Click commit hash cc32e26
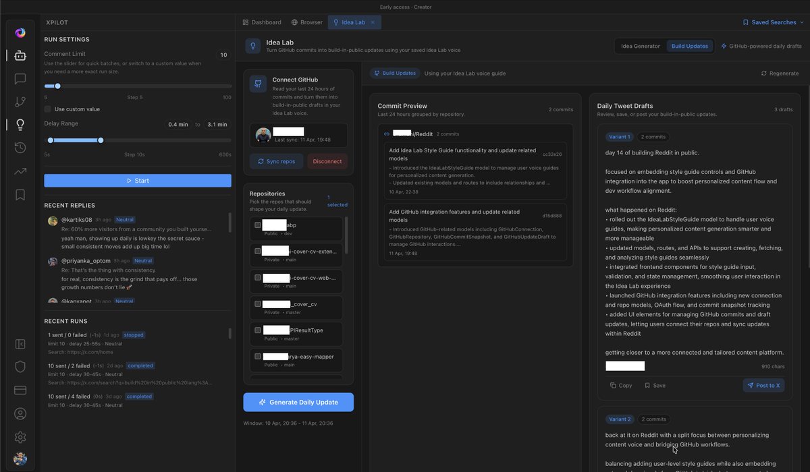Viewport: 810px width, 472px height. [x=552, y=154]
